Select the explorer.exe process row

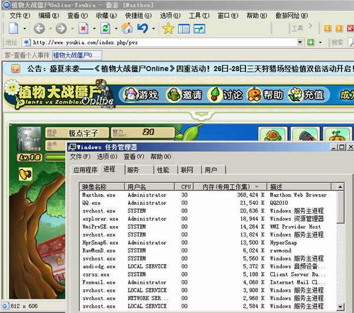click(208, 219)
